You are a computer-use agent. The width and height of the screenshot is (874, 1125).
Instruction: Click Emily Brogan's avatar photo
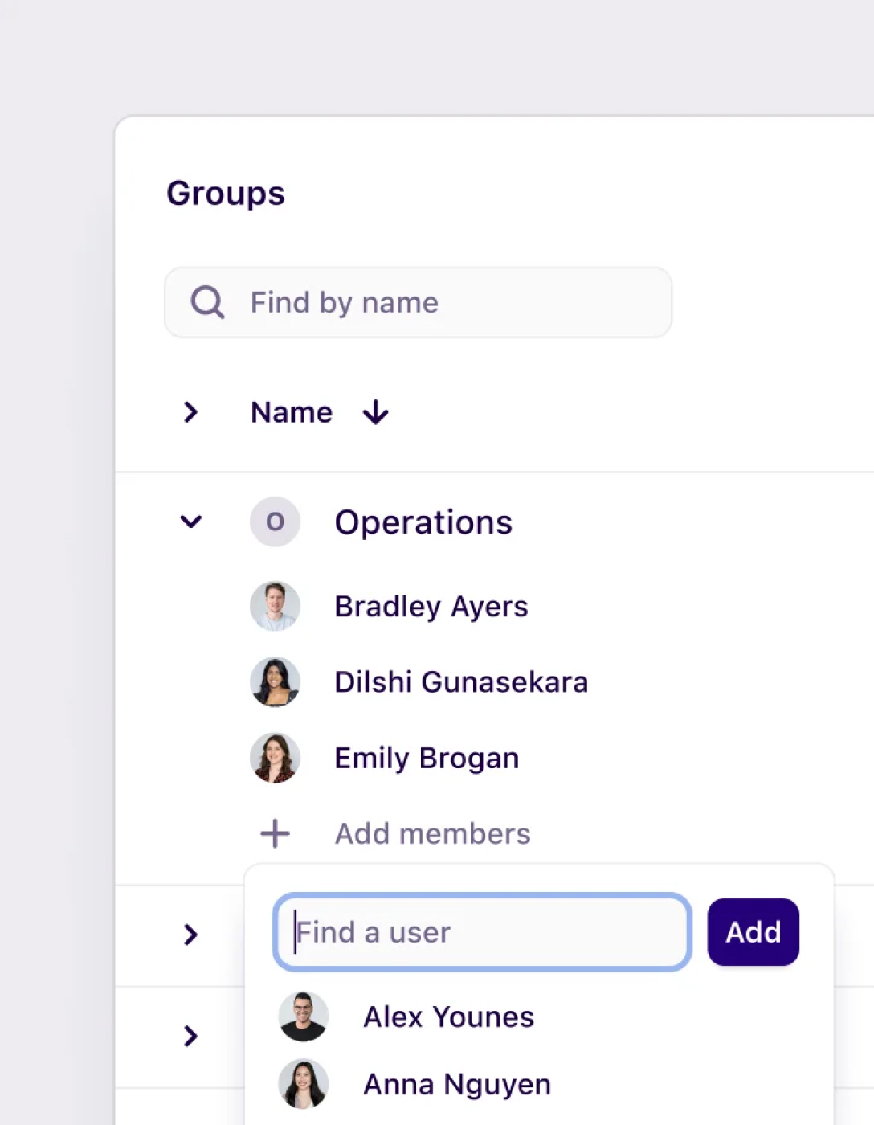coord(275,757)
